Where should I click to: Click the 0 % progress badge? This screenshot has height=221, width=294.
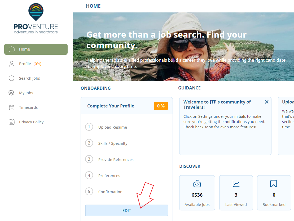161,105
